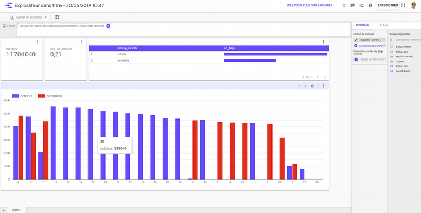Viewport: 421px width, 213px height.
Task: Sort table by nb_trips column header
Action: [231, 48]
